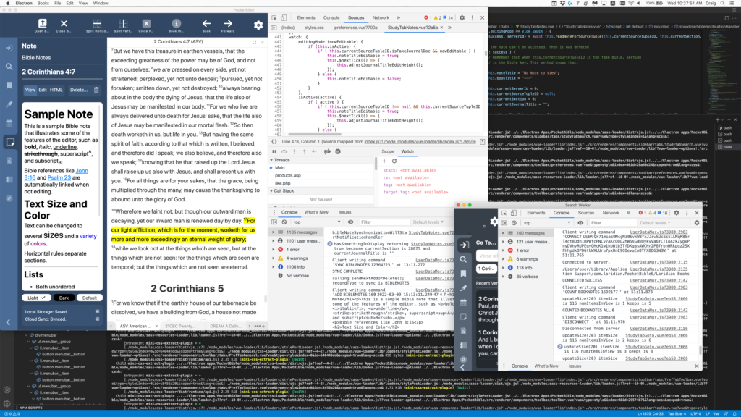Toggle the Local Storage: Saved checkbox
Screen dimensions: 741x417
coord(98,311)
